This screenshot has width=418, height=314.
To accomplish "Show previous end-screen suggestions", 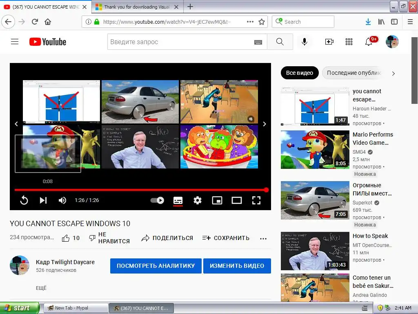I will [x=16, y=124].
